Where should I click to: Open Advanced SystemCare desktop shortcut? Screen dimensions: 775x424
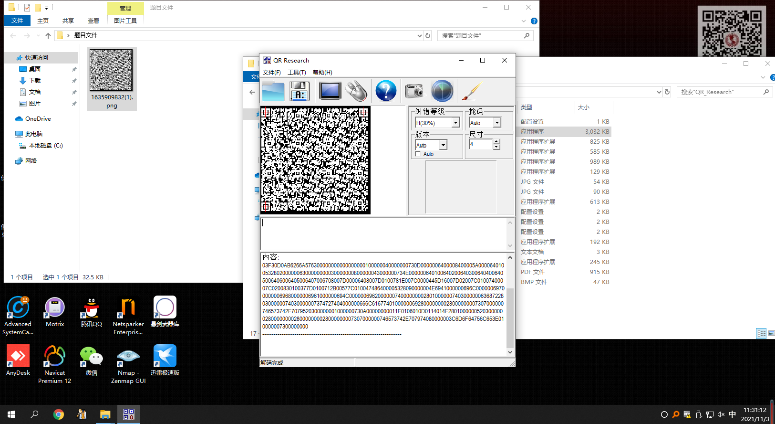coord(18,316)
